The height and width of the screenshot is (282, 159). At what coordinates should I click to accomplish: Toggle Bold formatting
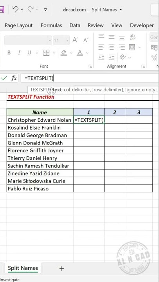(9, 53)
